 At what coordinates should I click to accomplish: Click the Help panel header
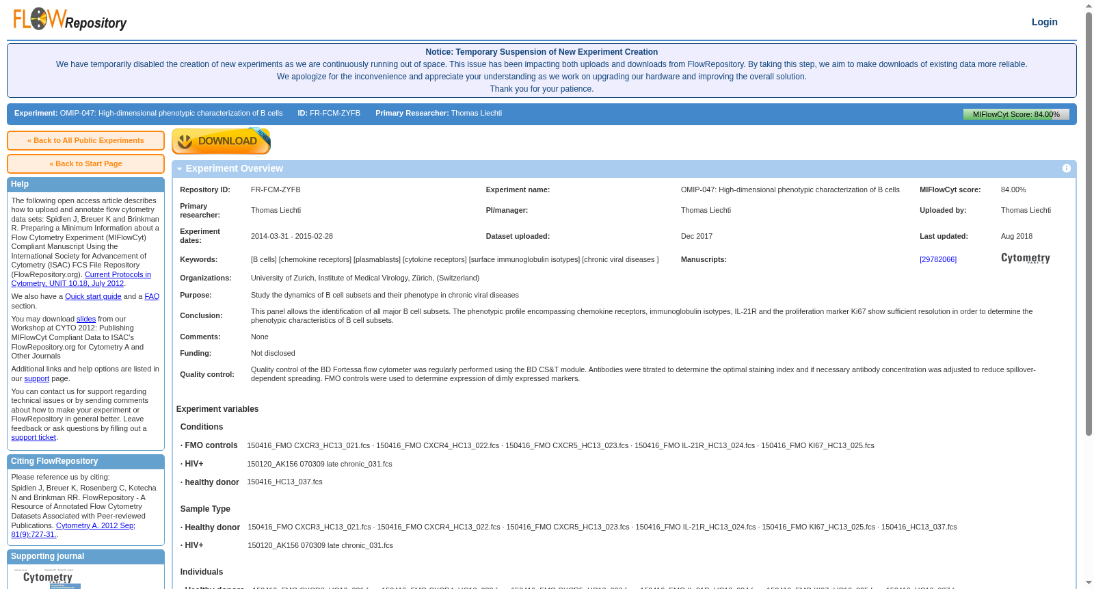point(85,184)
